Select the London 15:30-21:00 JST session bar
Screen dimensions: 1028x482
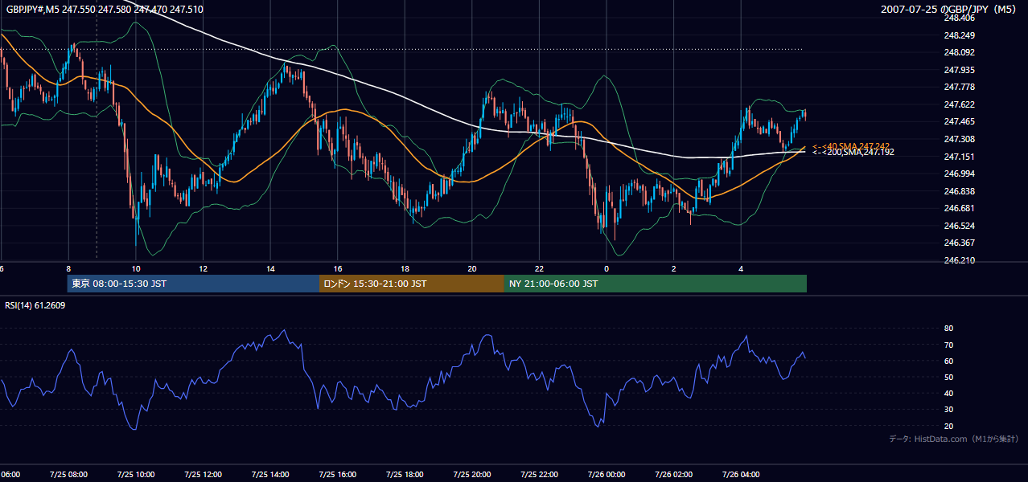412,284
